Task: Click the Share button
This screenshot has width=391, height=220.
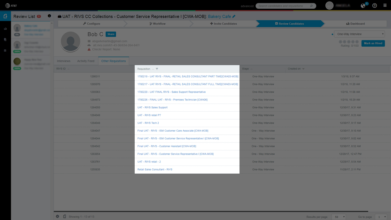Action: (111, 34)
